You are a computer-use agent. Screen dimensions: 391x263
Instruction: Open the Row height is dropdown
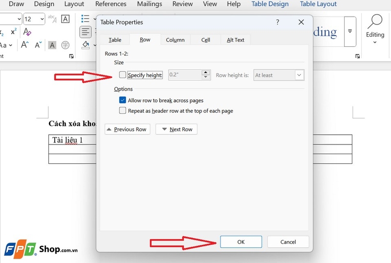coord(299,75)
